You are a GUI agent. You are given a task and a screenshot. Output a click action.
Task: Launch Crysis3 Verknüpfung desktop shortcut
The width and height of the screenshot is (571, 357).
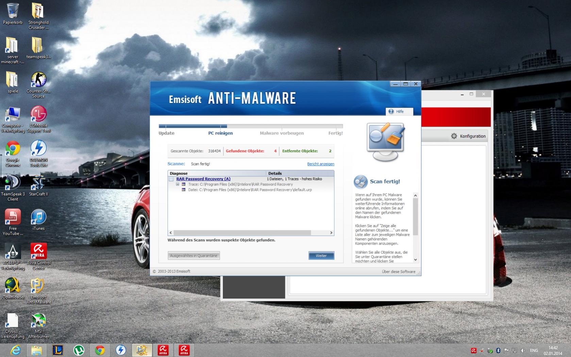click(13, 326)
